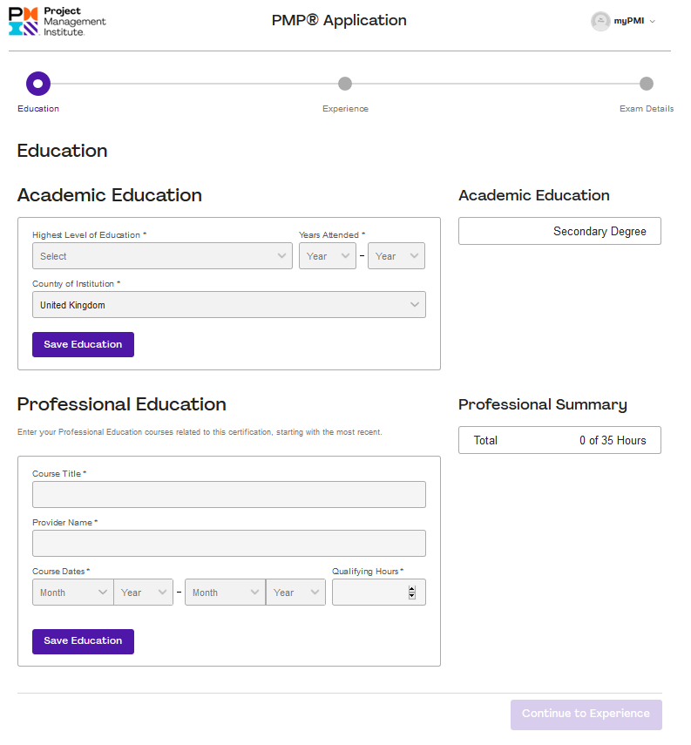691x745 pixels.
Task: Click the Course Title input field
Action: 228,494
